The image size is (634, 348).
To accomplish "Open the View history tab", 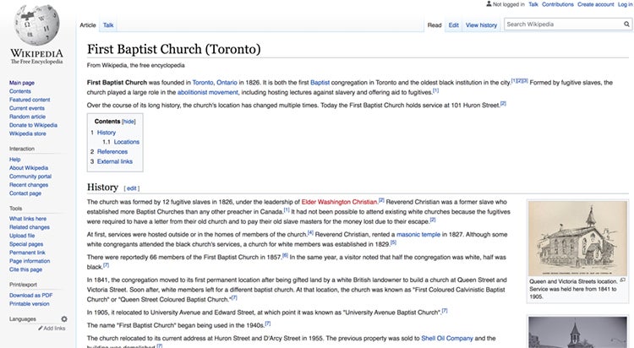I will 481,25.
